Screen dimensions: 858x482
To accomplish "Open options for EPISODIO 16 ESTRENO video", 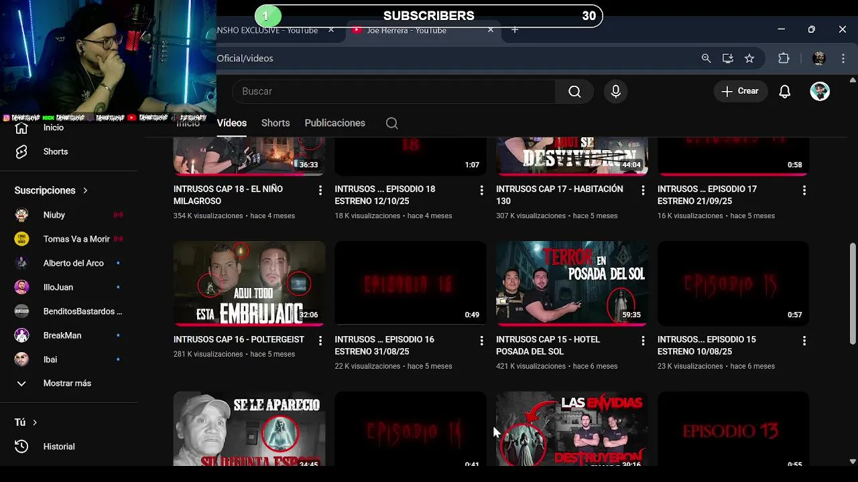I will tap(481, 341).
